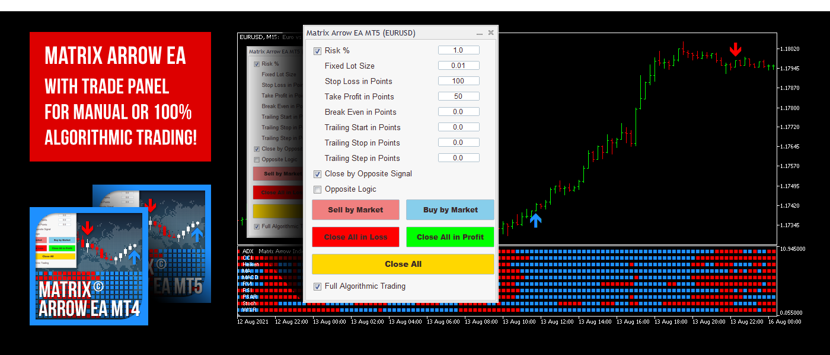Click price label 1.18020 on axis

790,49
